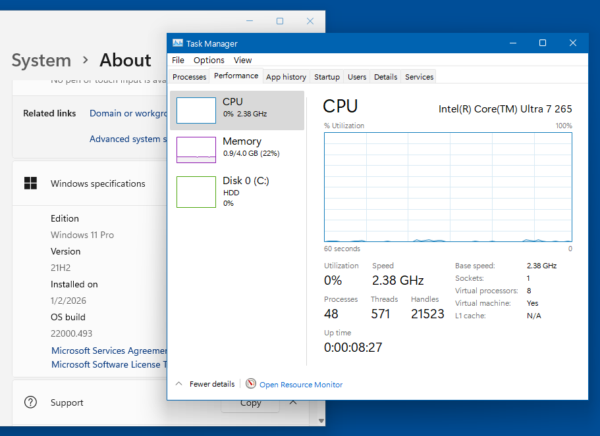Open the File menu
600x436 pixels.
pos(178,61)
